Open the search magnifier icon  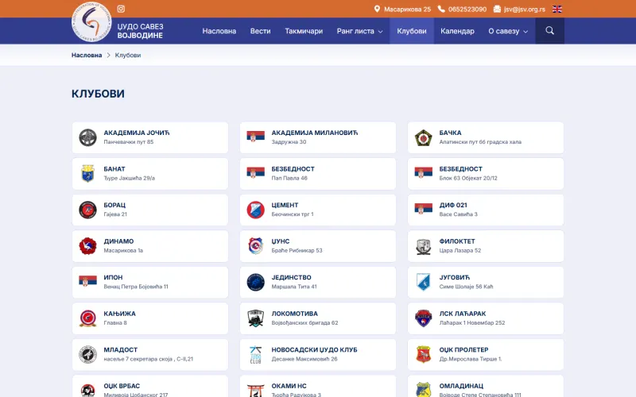coord(549,30)
